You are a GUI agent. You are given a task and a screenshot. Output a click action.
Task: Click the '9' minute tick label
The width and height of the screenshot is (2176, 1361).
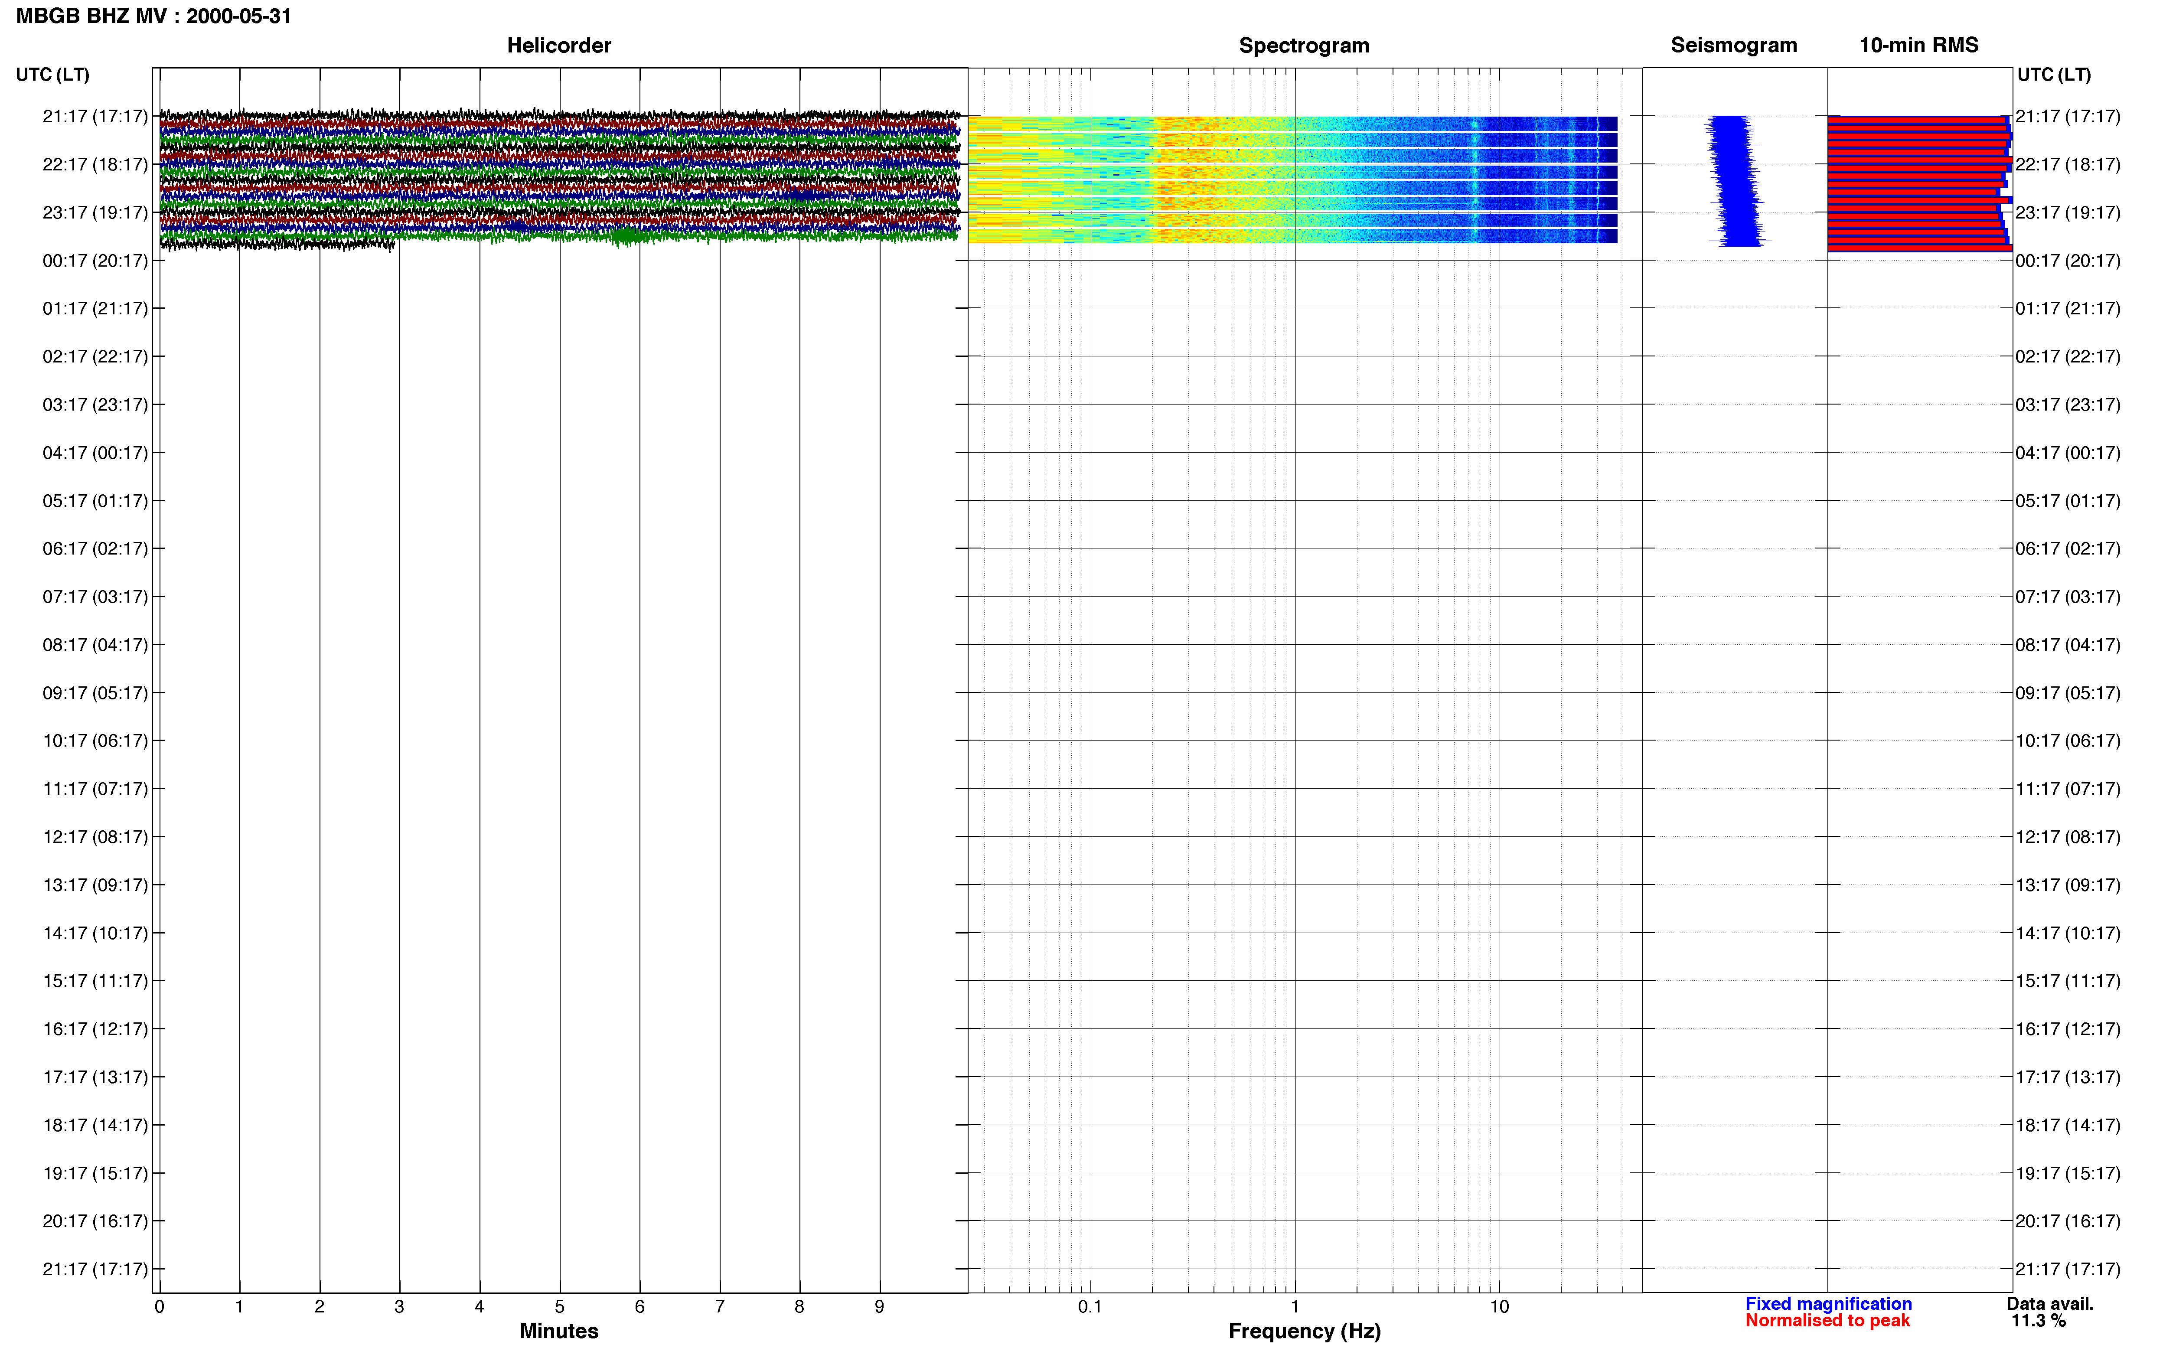pyautogui.click(x=879, y=1307)
